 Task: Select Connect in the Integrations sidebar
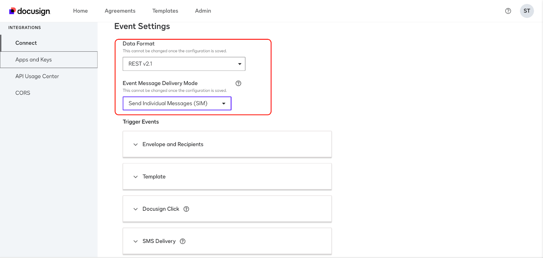[x=26, y=43]
